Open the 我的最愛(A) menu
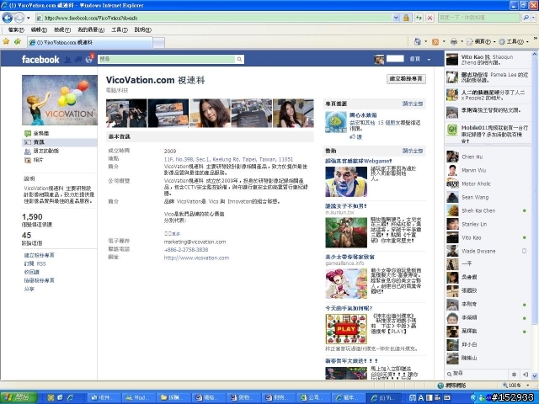The width and height of the screenshot is (539, 404). pyautogui.click(x=91, y=30)
